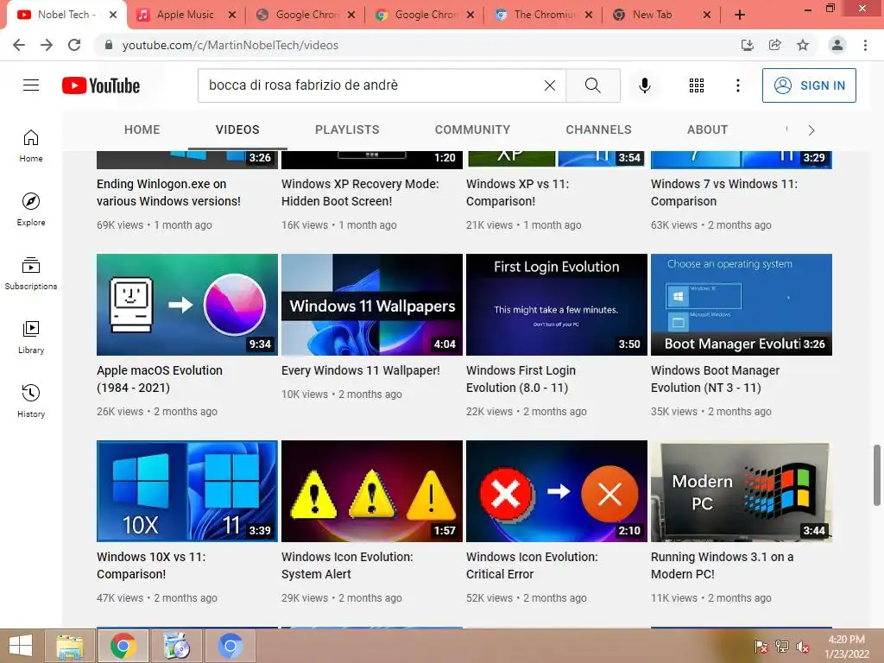Open System Alert warning icons thumbnail

(372, 491)
